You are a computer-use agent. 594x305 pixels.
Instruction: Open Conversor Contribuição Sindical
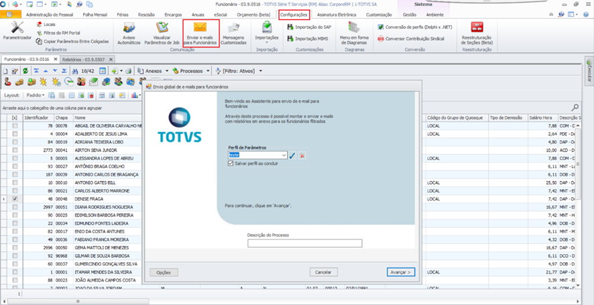click(x=411, y=39)
